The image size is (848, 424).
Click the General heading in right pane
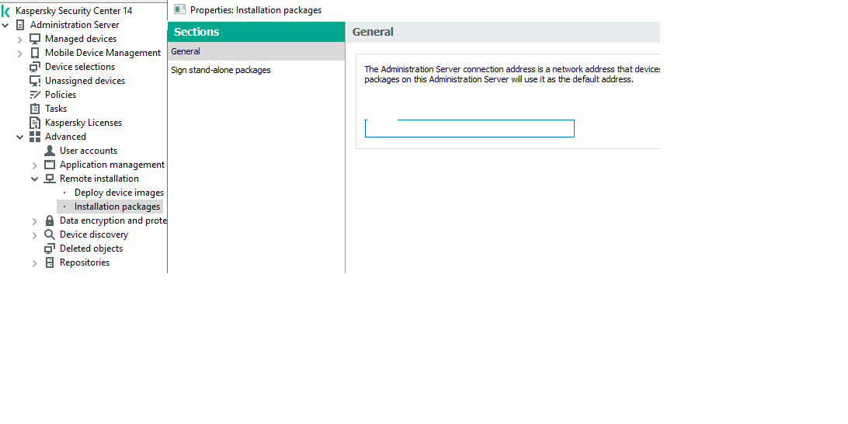[x=373, y=32]
